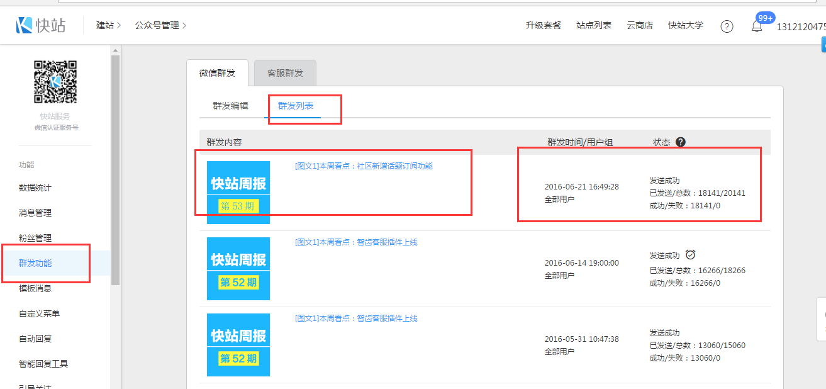Go to 自定义菜单 in the sidebar
This screenshot has height=389, width=826.
point(39,313)
